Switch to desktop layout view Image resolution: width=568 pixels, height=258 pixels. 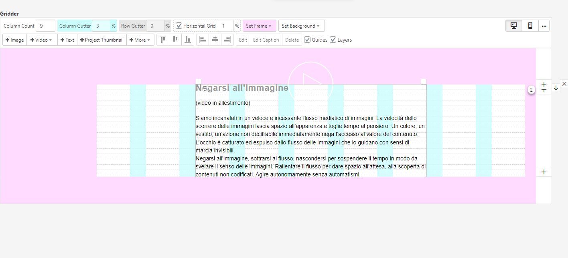coord(513,26)
